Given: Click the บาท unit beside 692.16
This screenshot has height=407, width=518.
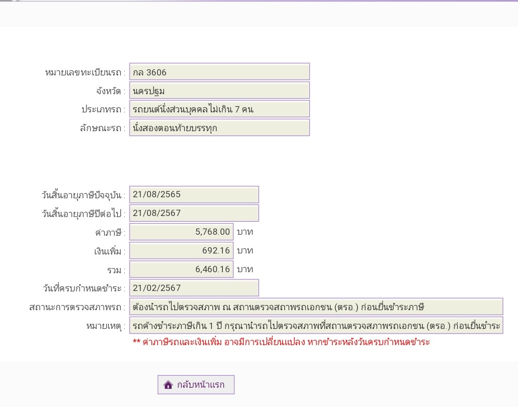Looking at the screenshot, I should 245,251.
